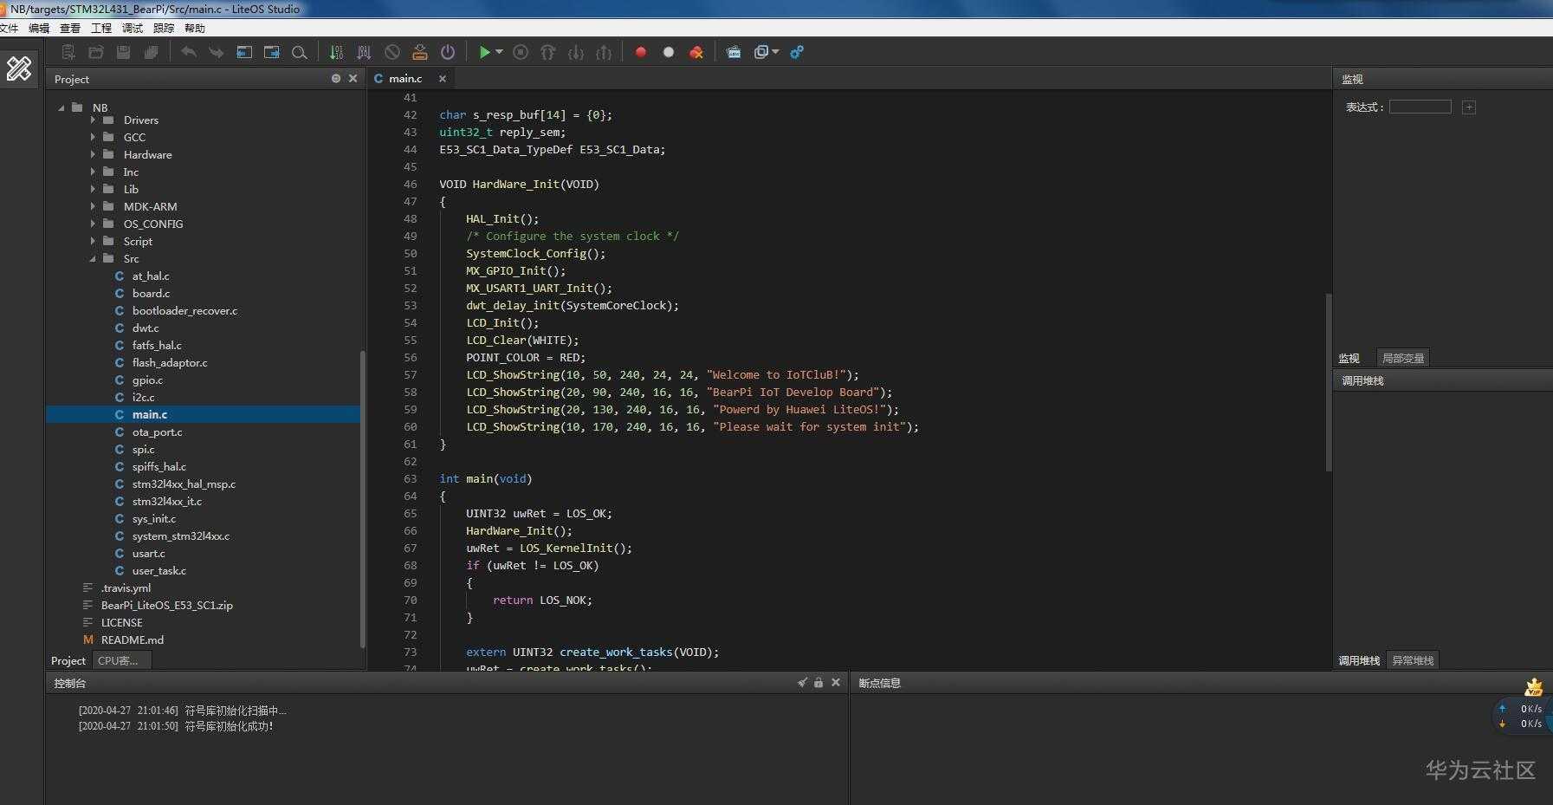The height and width of the screenshot is (805, 1553).
Task: Click the project settings gears icon
Action: pyautogui.click(x=797, y=52)
